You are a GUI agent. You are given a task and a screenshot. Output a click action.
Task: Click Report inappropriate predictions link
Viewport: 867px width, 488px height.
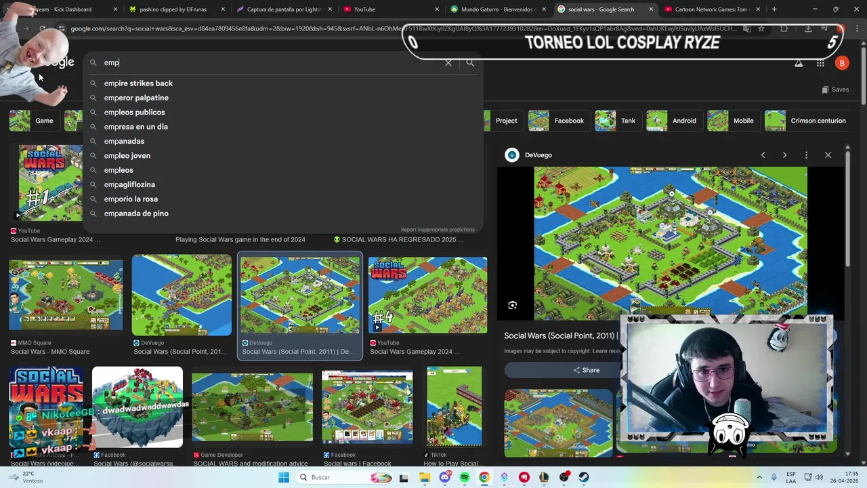tap(438, 230)
